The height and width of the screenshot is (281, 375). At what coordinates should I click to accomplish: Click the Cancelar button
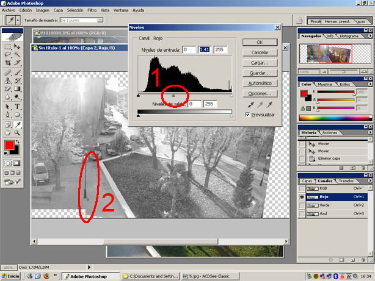pyautogui.click(x=260, y=52)
